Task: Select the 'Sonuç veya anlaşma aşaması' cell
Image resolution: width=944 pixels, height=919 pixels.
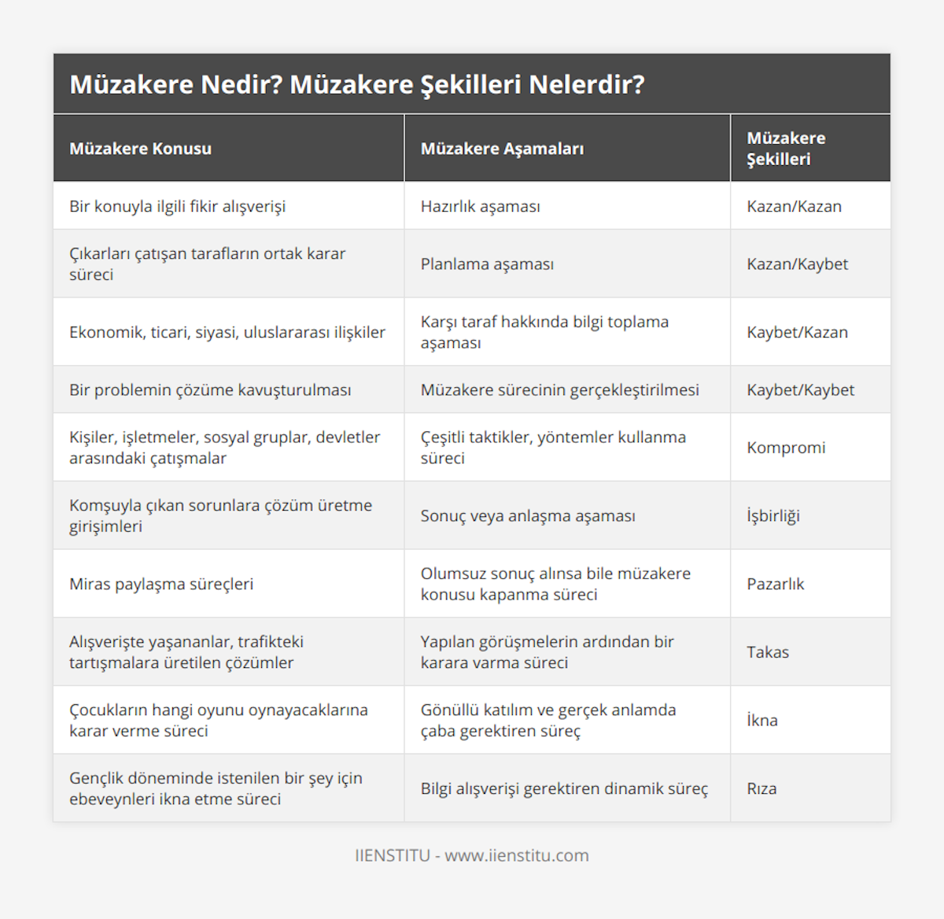Action: click(528, 516)
